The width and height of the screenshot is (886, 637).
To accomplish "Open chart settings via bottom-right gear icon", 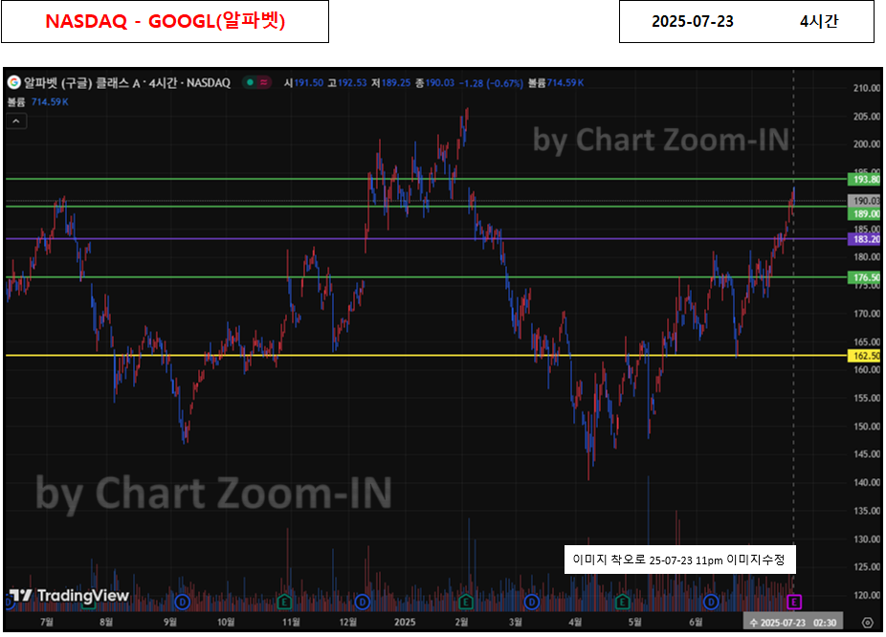I will [868, 623].
